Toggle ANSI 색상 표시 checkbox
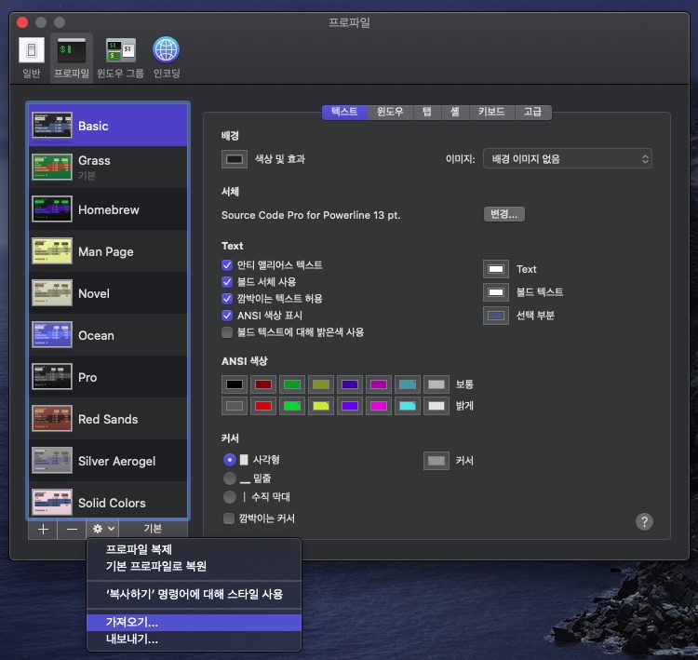The width and height of the screenshot is (698, 660). click(227, 316)
